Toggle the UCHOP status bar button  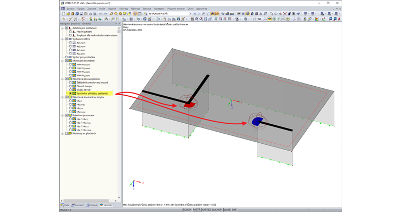pyautogui.click(x=187, y=210)
